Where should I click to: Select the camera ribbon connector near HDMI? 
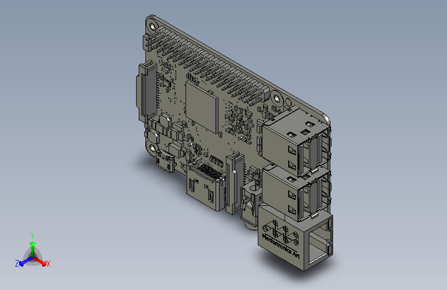(235, 183)
